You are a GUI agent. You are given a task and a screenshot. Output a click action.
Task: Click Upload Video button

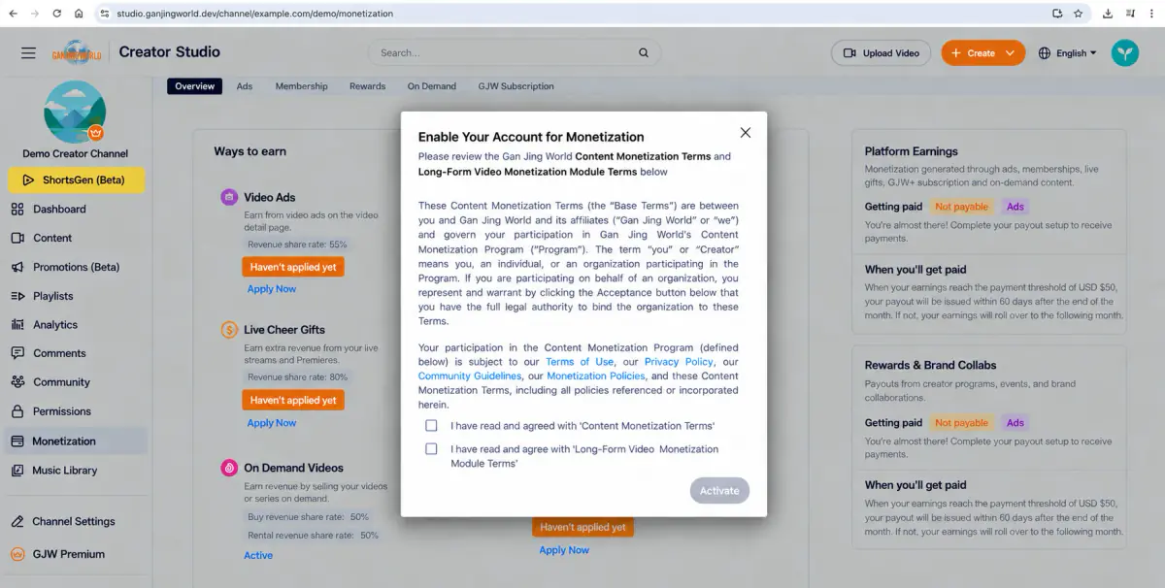(882, 53)
